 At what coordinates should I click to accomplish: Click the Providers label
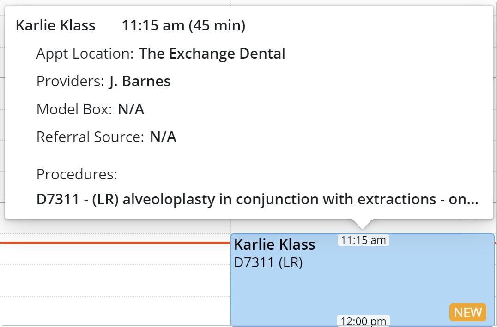coord(70,82)
